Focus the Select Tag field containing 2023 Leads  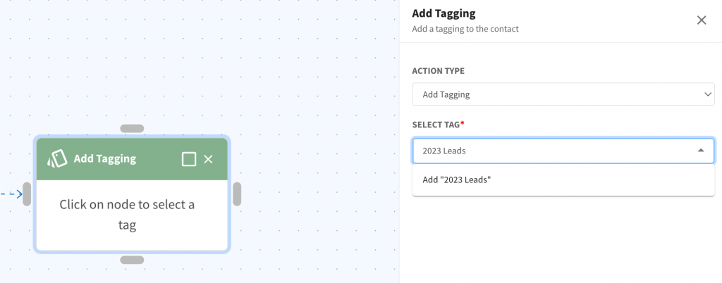tap(563, 151)
